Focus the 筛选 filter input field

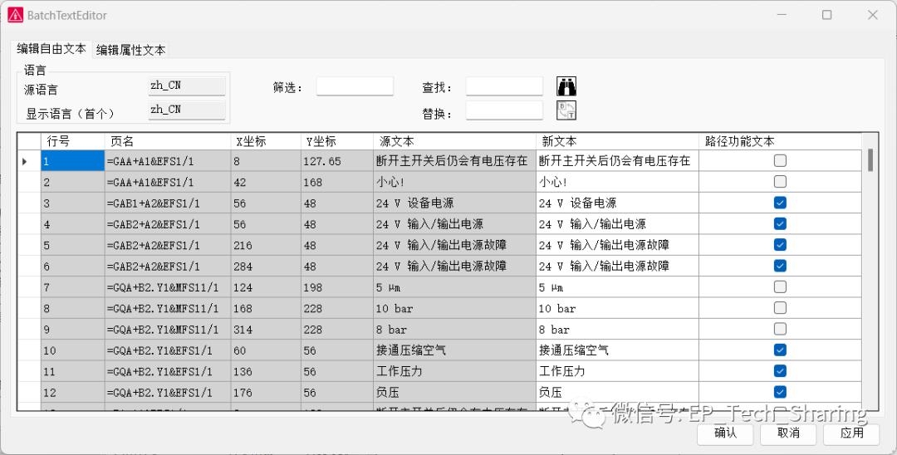click(x=355, y=86)
